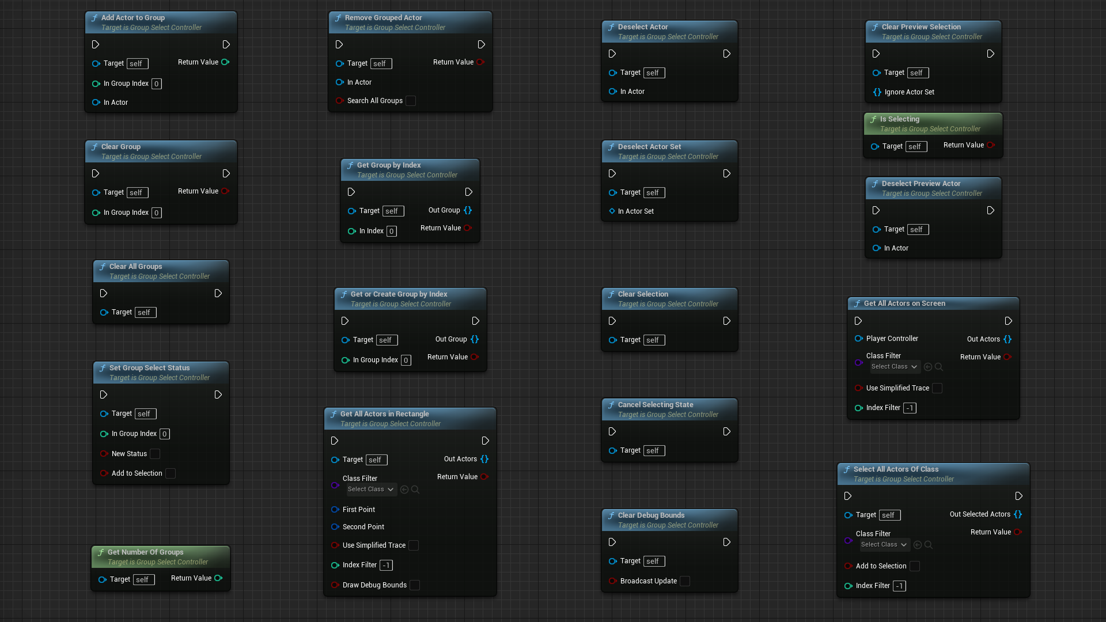Screen dimensions: 1106x622
Task: Enable Use Simplified Trace in Get All Actors in Rectangle
Action: pos(414,545)
